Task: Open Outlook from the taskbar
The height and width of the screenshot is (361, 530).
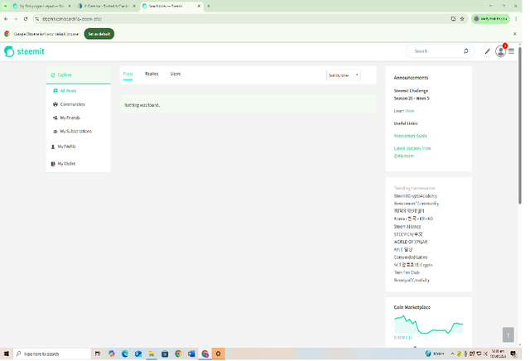Action: [138, 354]
